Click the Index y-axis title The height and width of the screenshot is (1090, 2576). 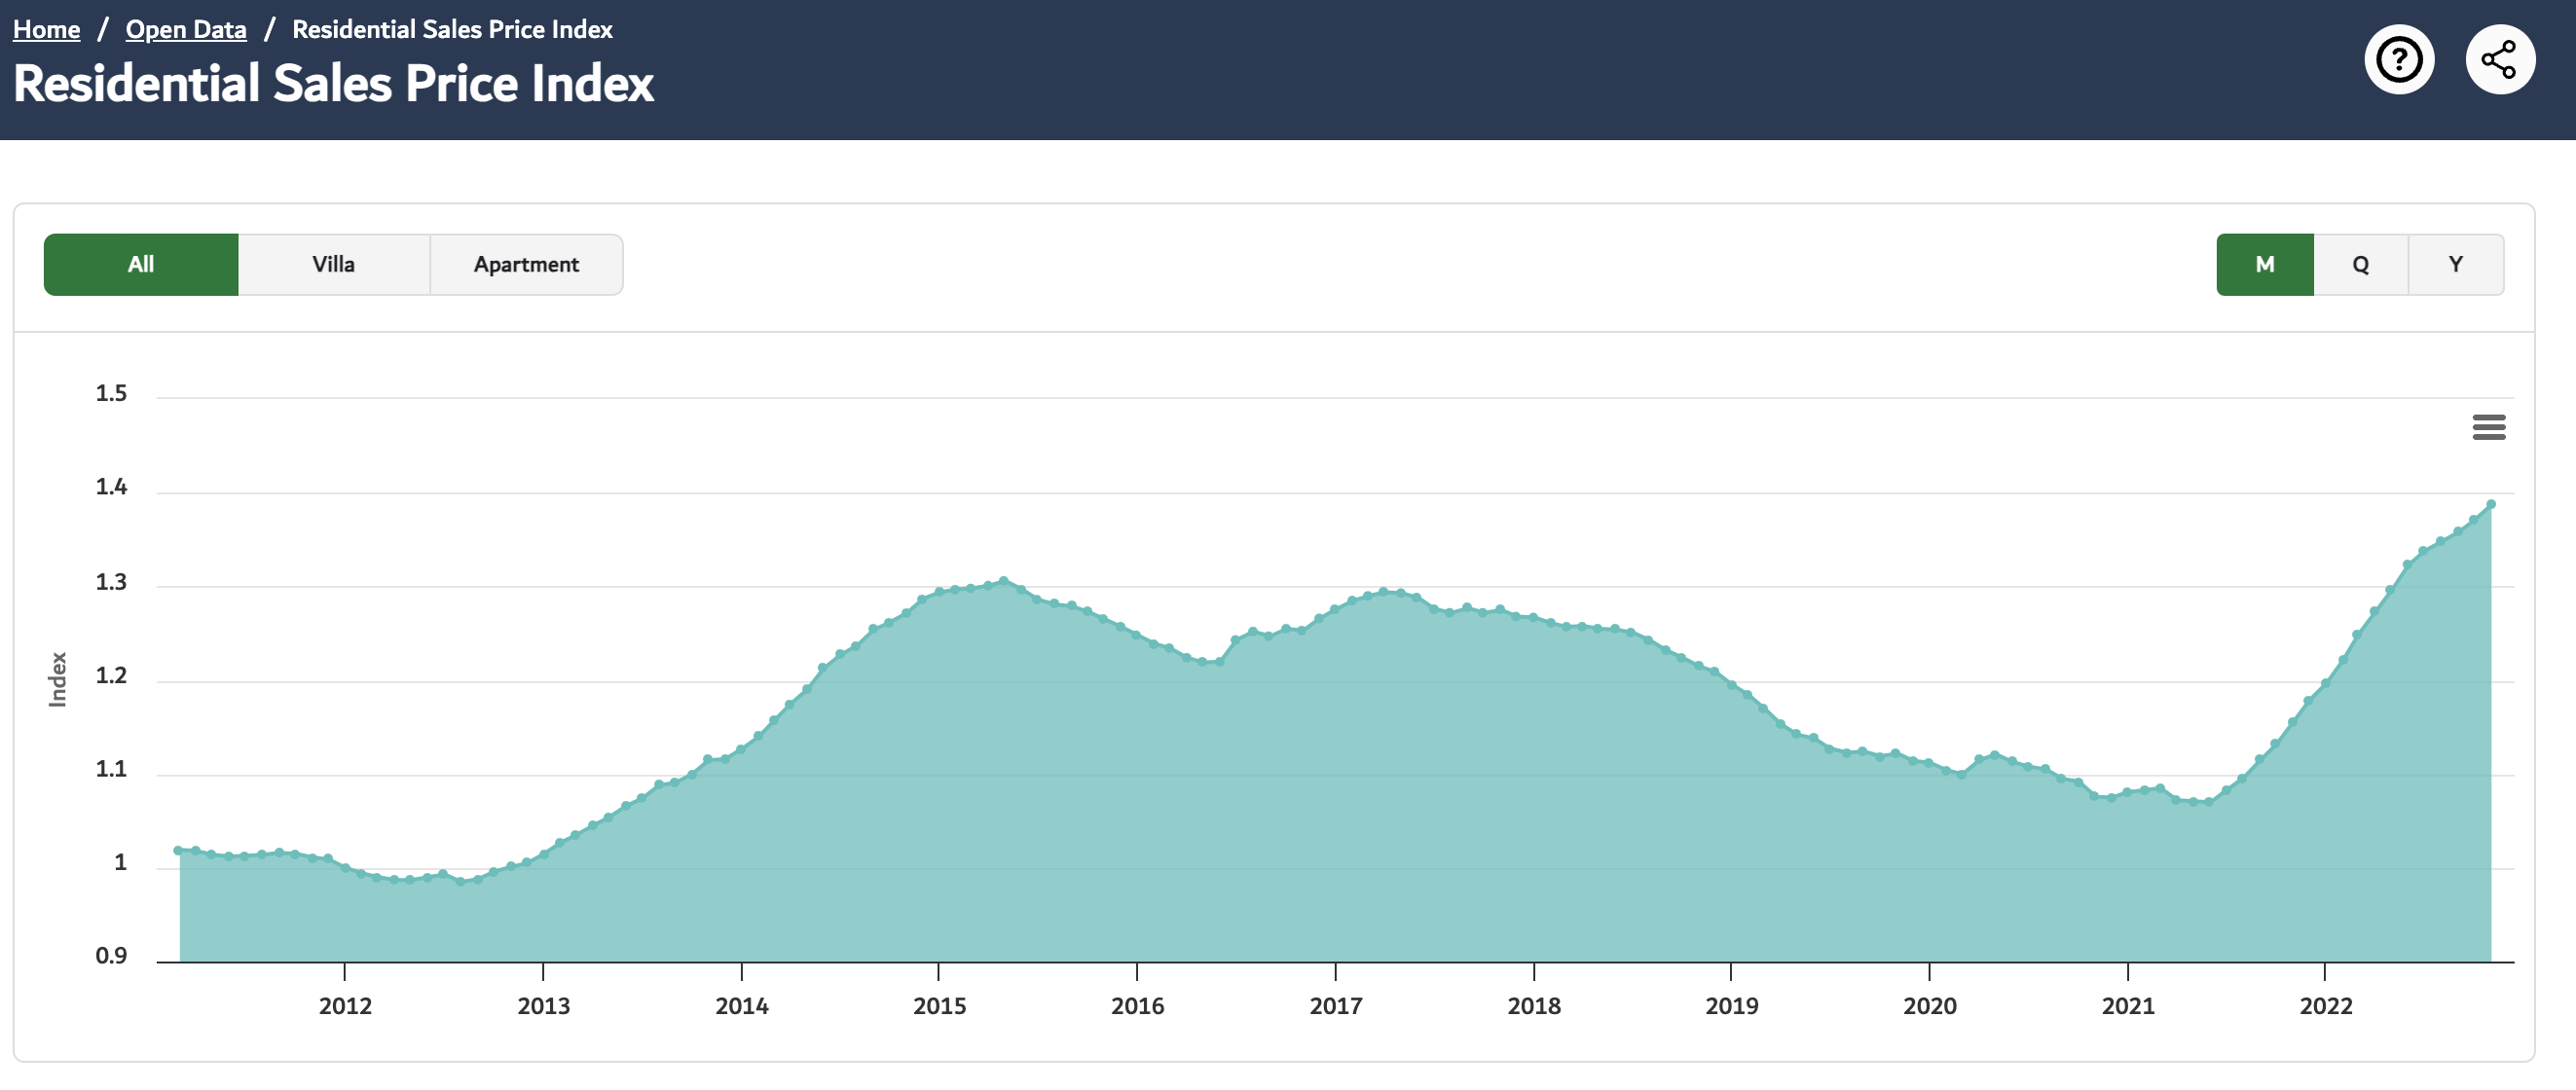click(58, 680)
